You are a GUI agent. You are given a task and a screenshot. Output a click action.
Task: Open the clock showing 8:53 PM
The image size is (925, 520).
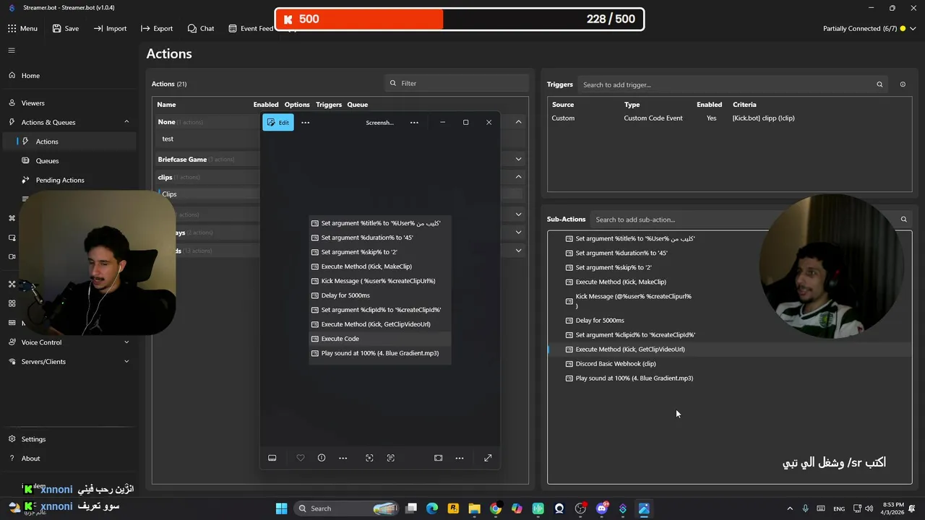pos(892,508)
